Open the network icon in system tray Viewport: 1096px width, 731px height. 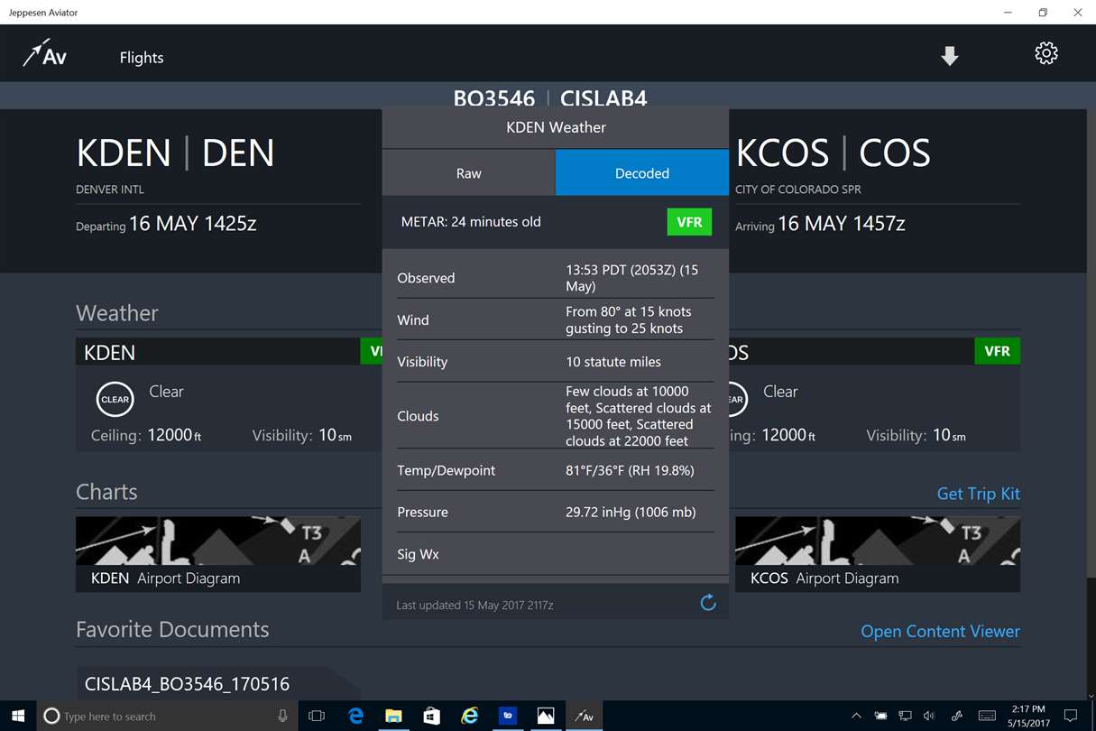905,716
